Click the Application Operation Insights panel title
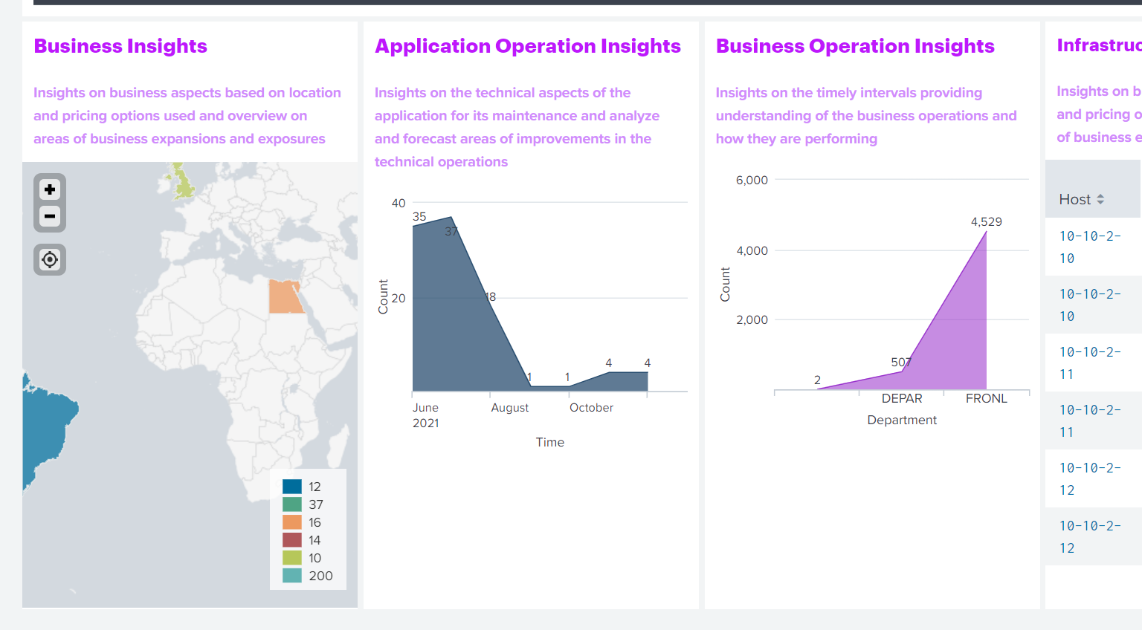This screenshot has width=1142, height=630. click(527, 46)
